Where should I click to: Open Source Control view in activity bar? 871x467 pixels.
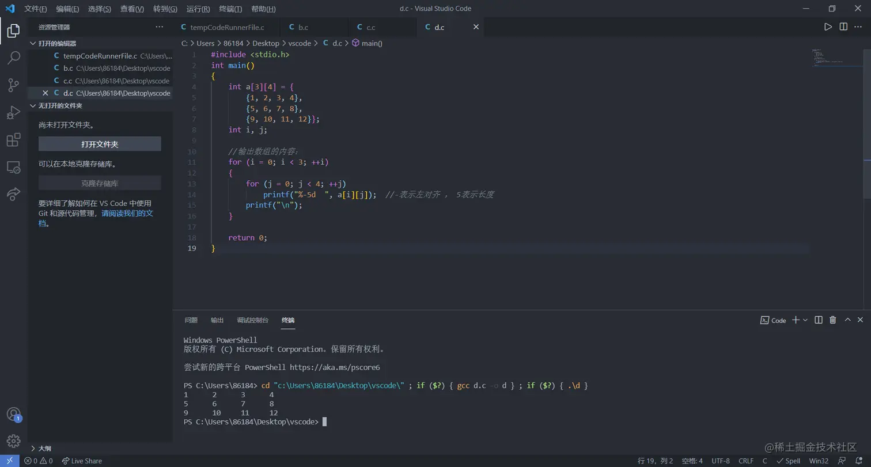pos(13,85)
